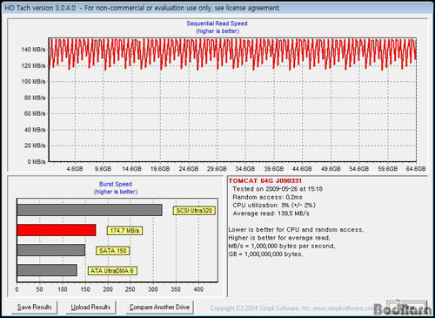The image size is (435, 318).
Task: Click the Sequential Read Speed title
Action: 217,24
